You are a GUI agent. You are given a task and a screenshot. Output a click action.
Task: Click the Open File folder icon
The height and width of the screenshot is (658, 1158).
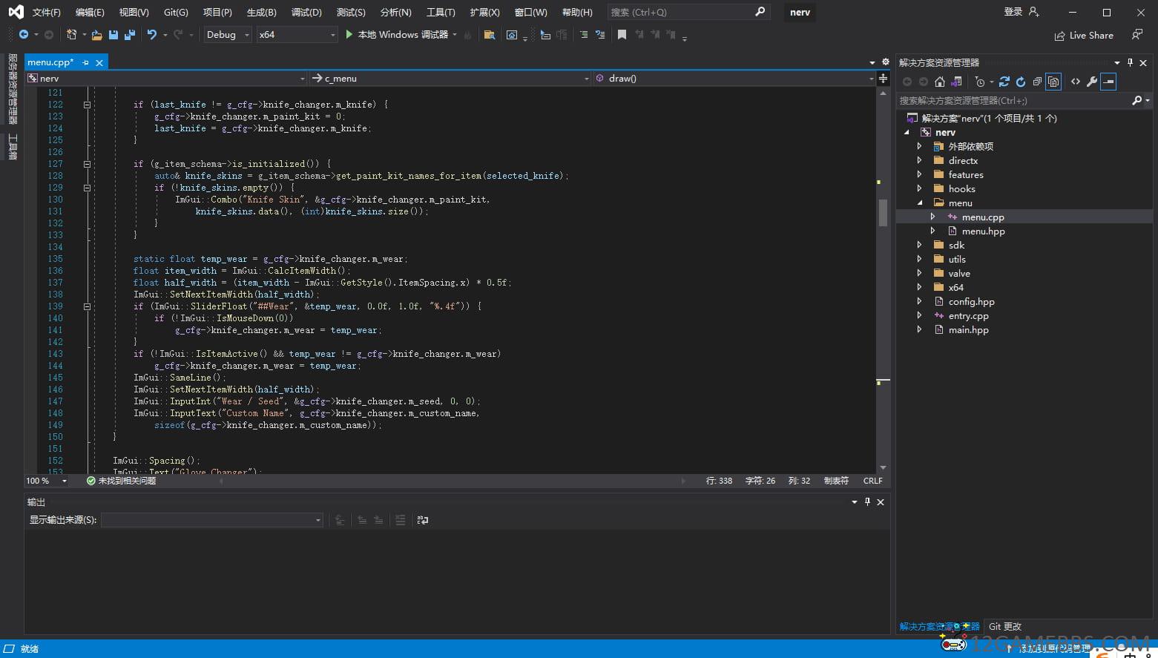97,35
